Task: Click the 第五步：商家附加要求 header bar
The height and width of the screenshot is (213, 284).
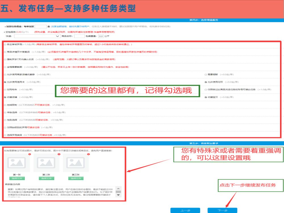Action: (142, 143)
